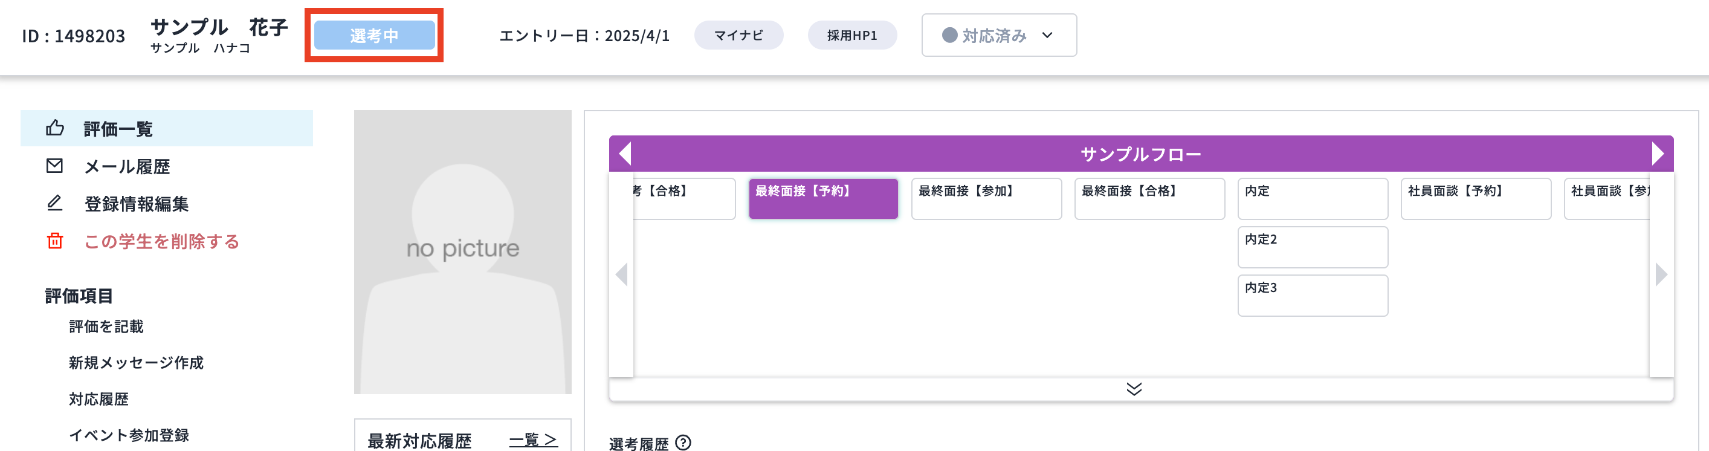
Task: Select the 最終面接【予約】 stage
Action: pyautogui.click(x=823, y=198)
